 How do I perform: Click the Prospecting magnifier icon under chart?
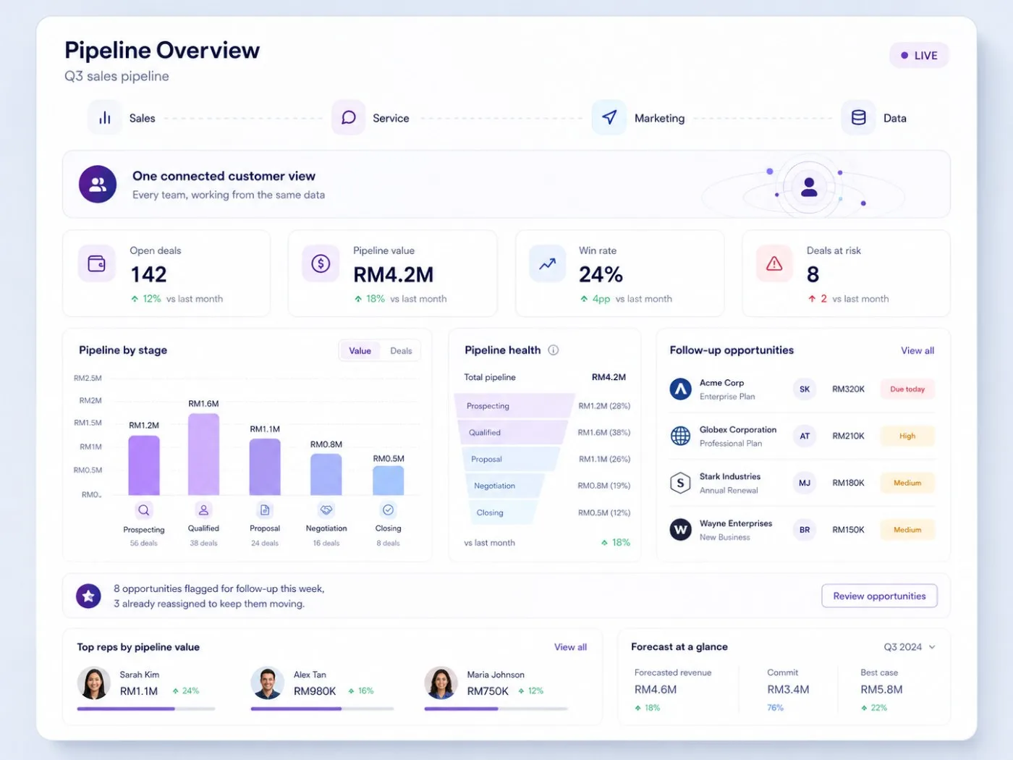click(144, 510)
